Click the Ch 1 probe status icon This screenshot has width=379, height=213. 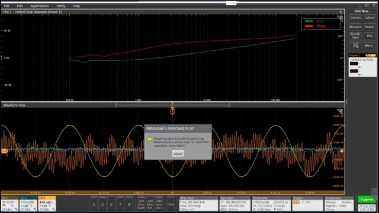tap(4, 206)
